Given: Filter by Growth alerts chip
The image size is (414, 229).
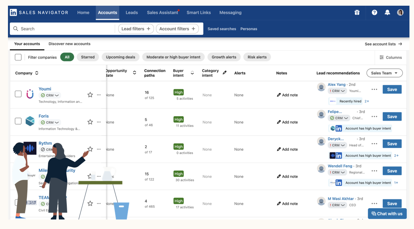Looking at the screenshot, I should point(224,57).
